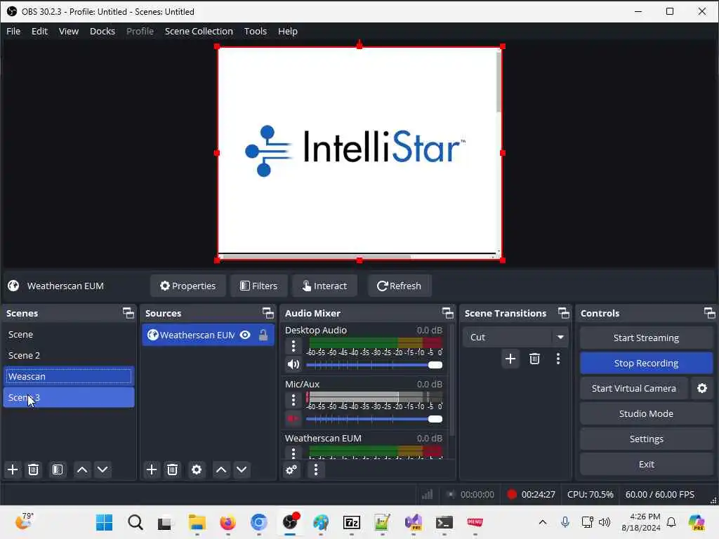
Task: Click the Properties button
Action: coord(188,286)
